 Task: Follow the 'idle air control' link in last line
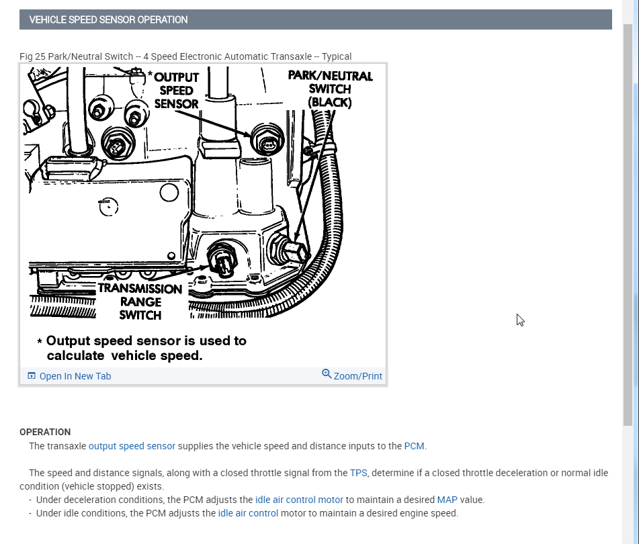(248, 513)
